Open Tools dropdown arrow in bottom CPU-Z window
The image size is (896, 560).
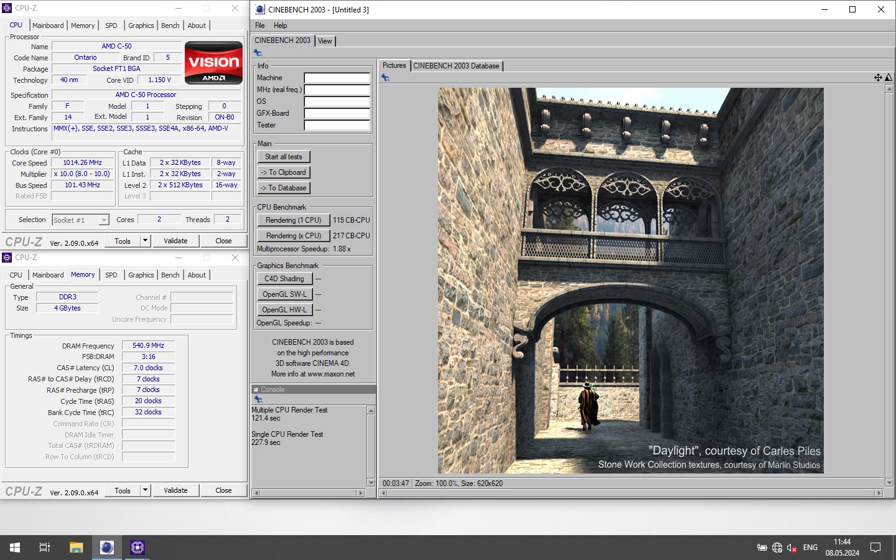[145, 490]
